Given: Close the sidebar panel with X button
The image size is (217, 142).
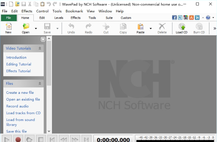Looking at the screenshot, I should point(43,39).
